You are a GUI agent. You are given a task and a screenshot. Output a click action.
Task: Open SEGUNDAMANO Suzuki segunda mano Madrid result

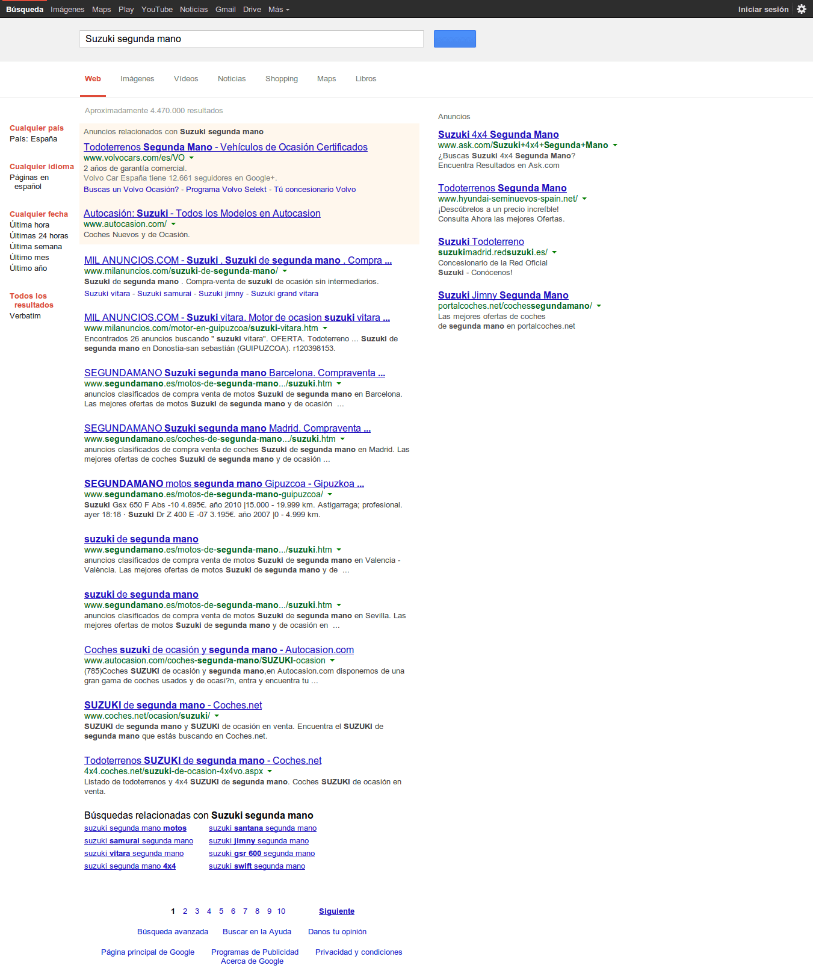[227, 428]
